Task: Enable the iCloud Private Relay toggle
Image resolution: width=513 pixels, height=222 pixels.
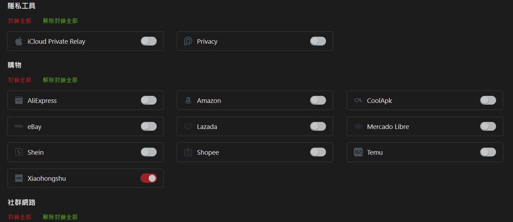Action: [x=149, y=41]
